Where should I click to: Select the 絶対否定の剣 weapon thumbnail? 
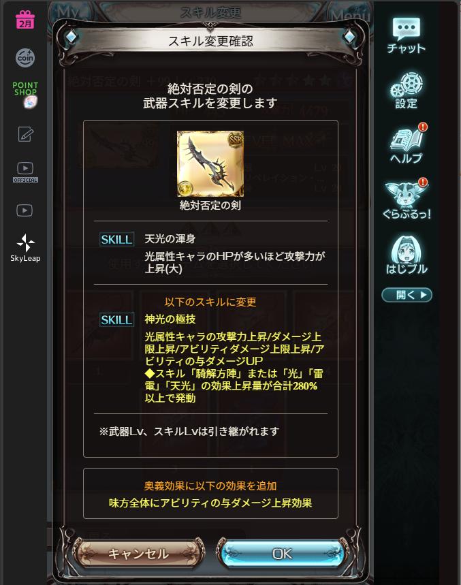pos(210,163)
